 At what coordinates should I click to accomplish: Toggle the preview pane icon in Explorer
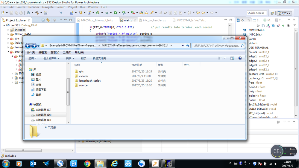point(232,58)
